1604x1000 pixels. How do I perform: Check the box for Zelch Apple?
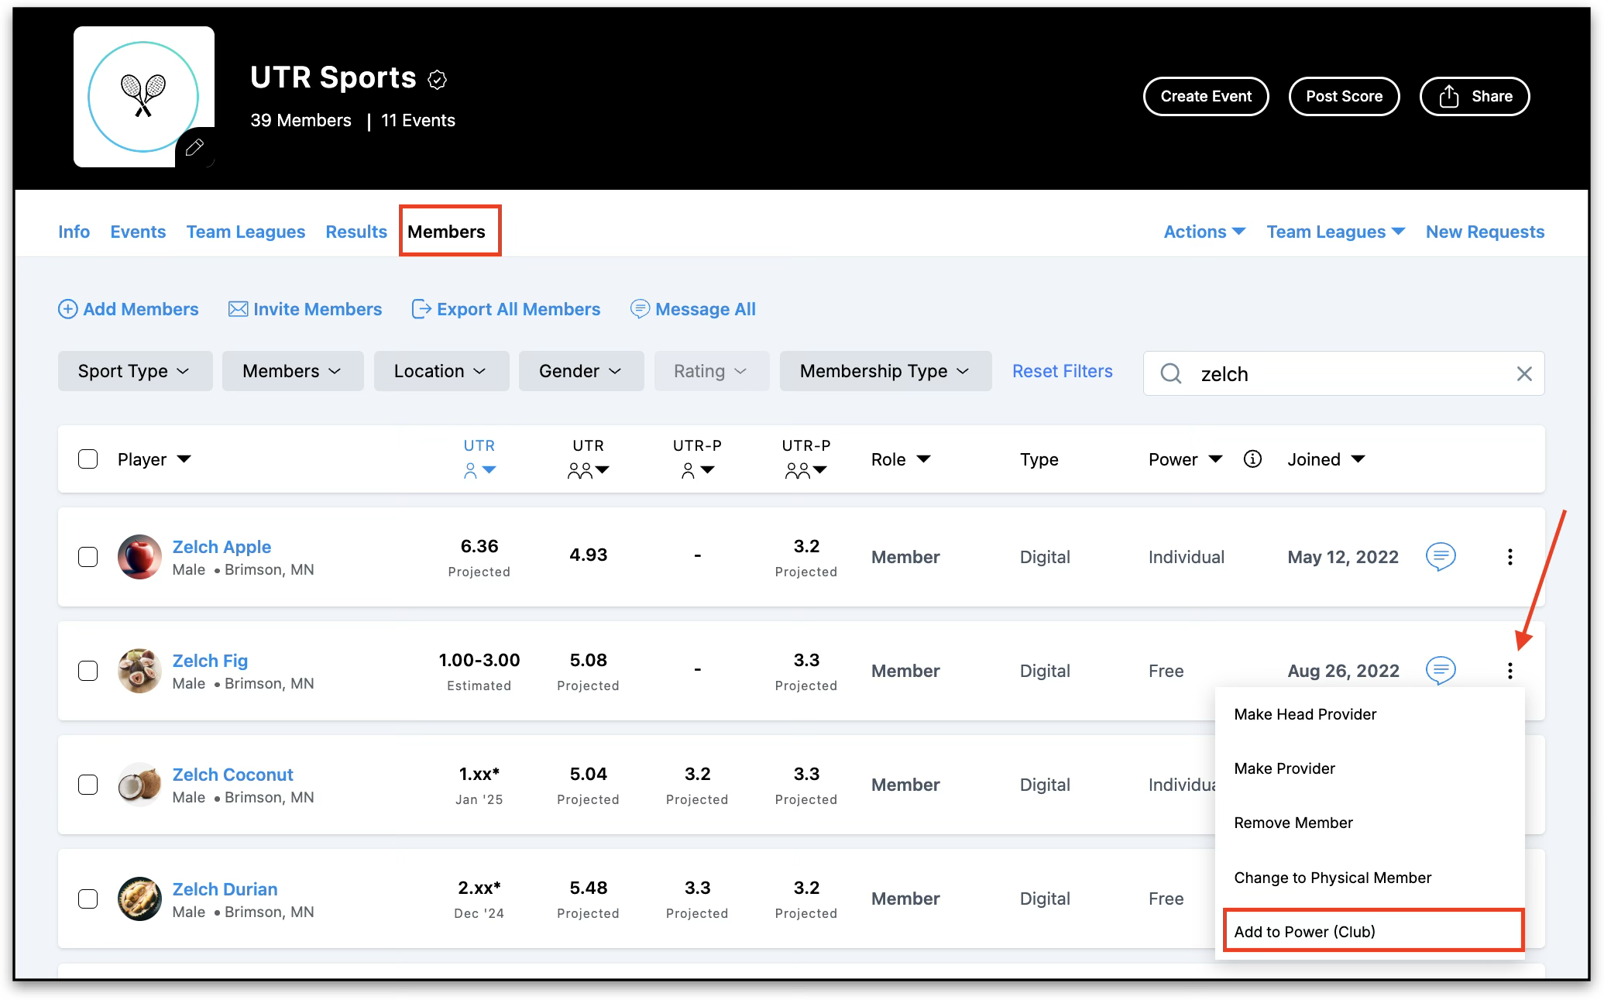pyautogui.click(x=88, y=557)
